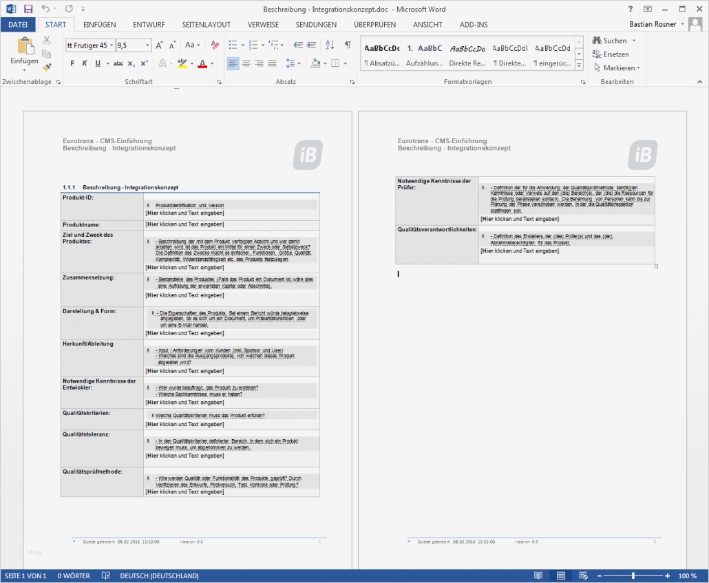This screenshot has width=709, height=583.
Task: Switch to the EINFÜGEN tab
Action: tap(100, 25)
